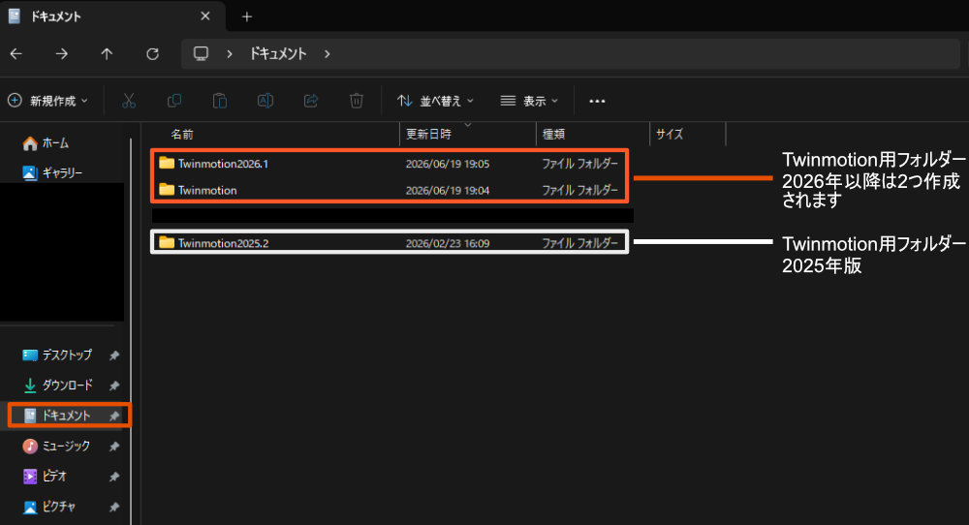Click date 2026/06/19 19:04
Image resolution: width=969 pixels, height=525 pixels.
pos(448,190)
